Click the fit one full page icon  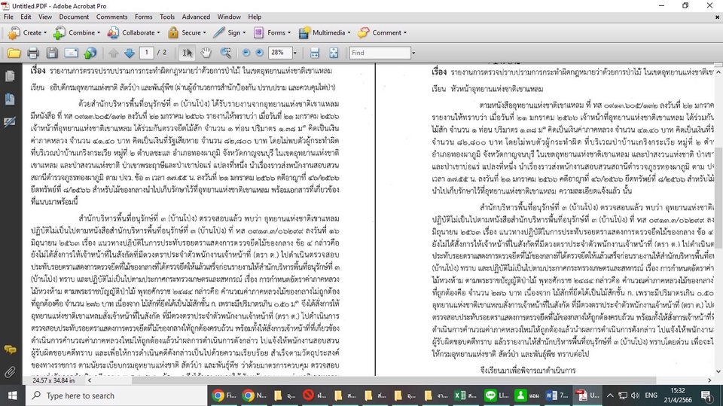334,53
